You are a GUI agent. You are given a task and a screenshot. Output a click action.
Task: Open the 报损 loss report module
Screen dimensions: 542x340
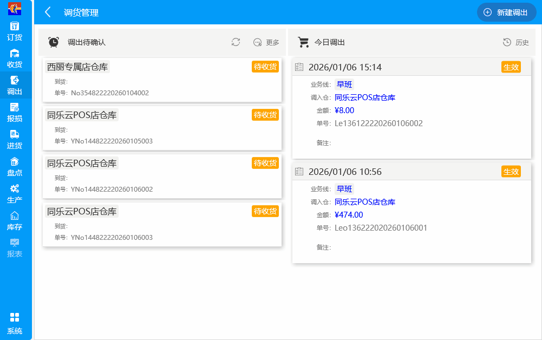[15, 113]
